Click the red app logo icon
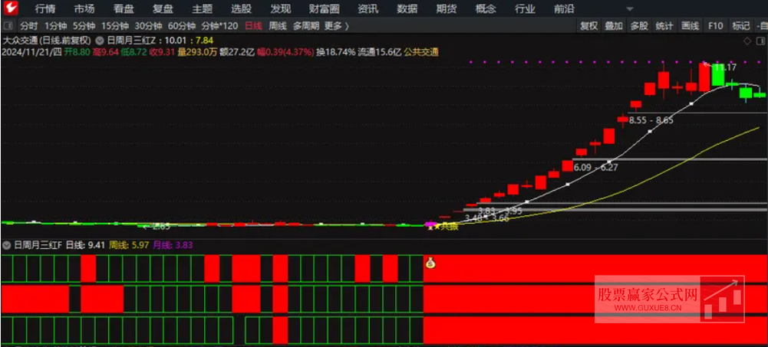This screenshot has width=768, height=347. point(10,8)
